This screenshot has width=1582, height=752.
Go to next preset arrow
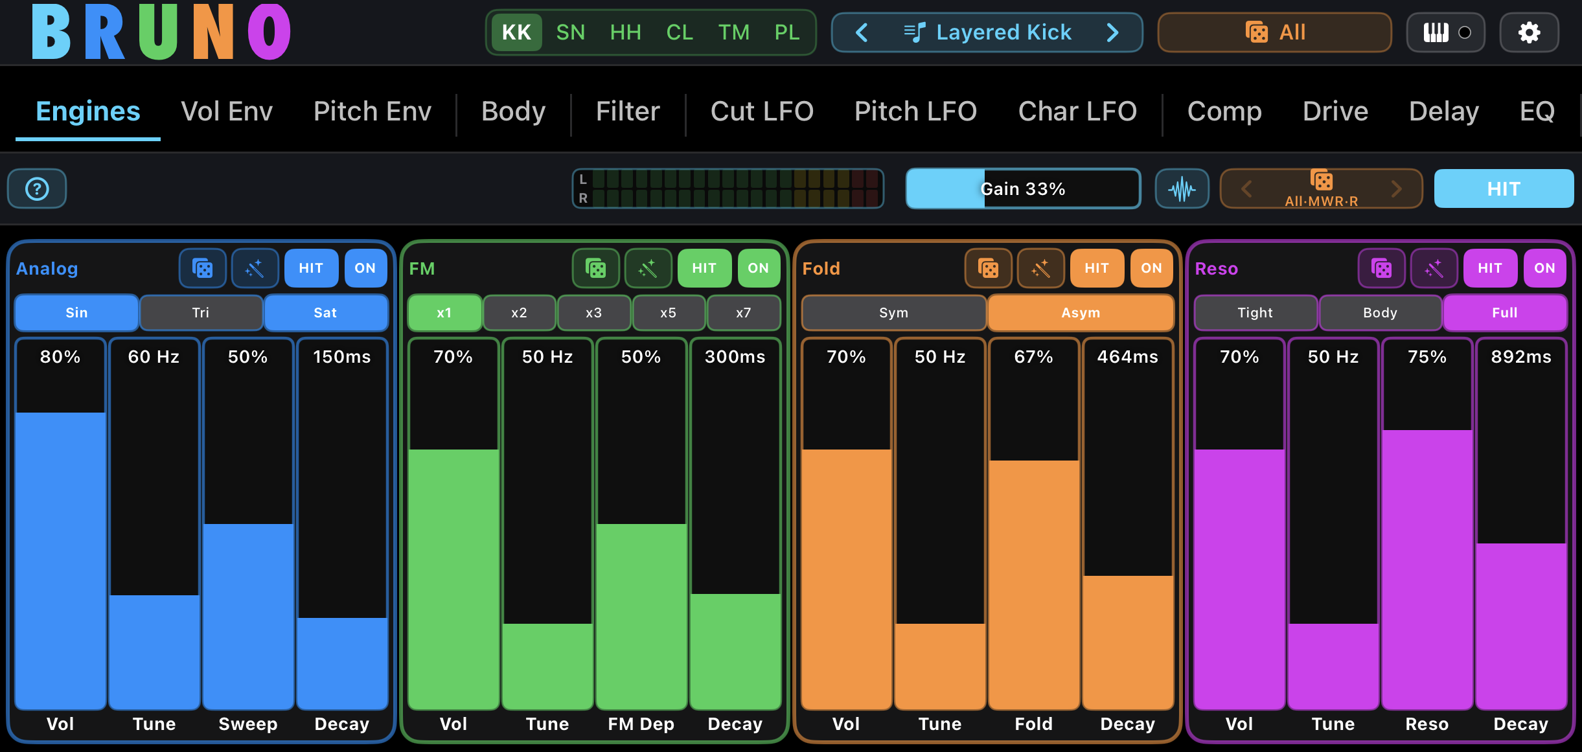1113,32
